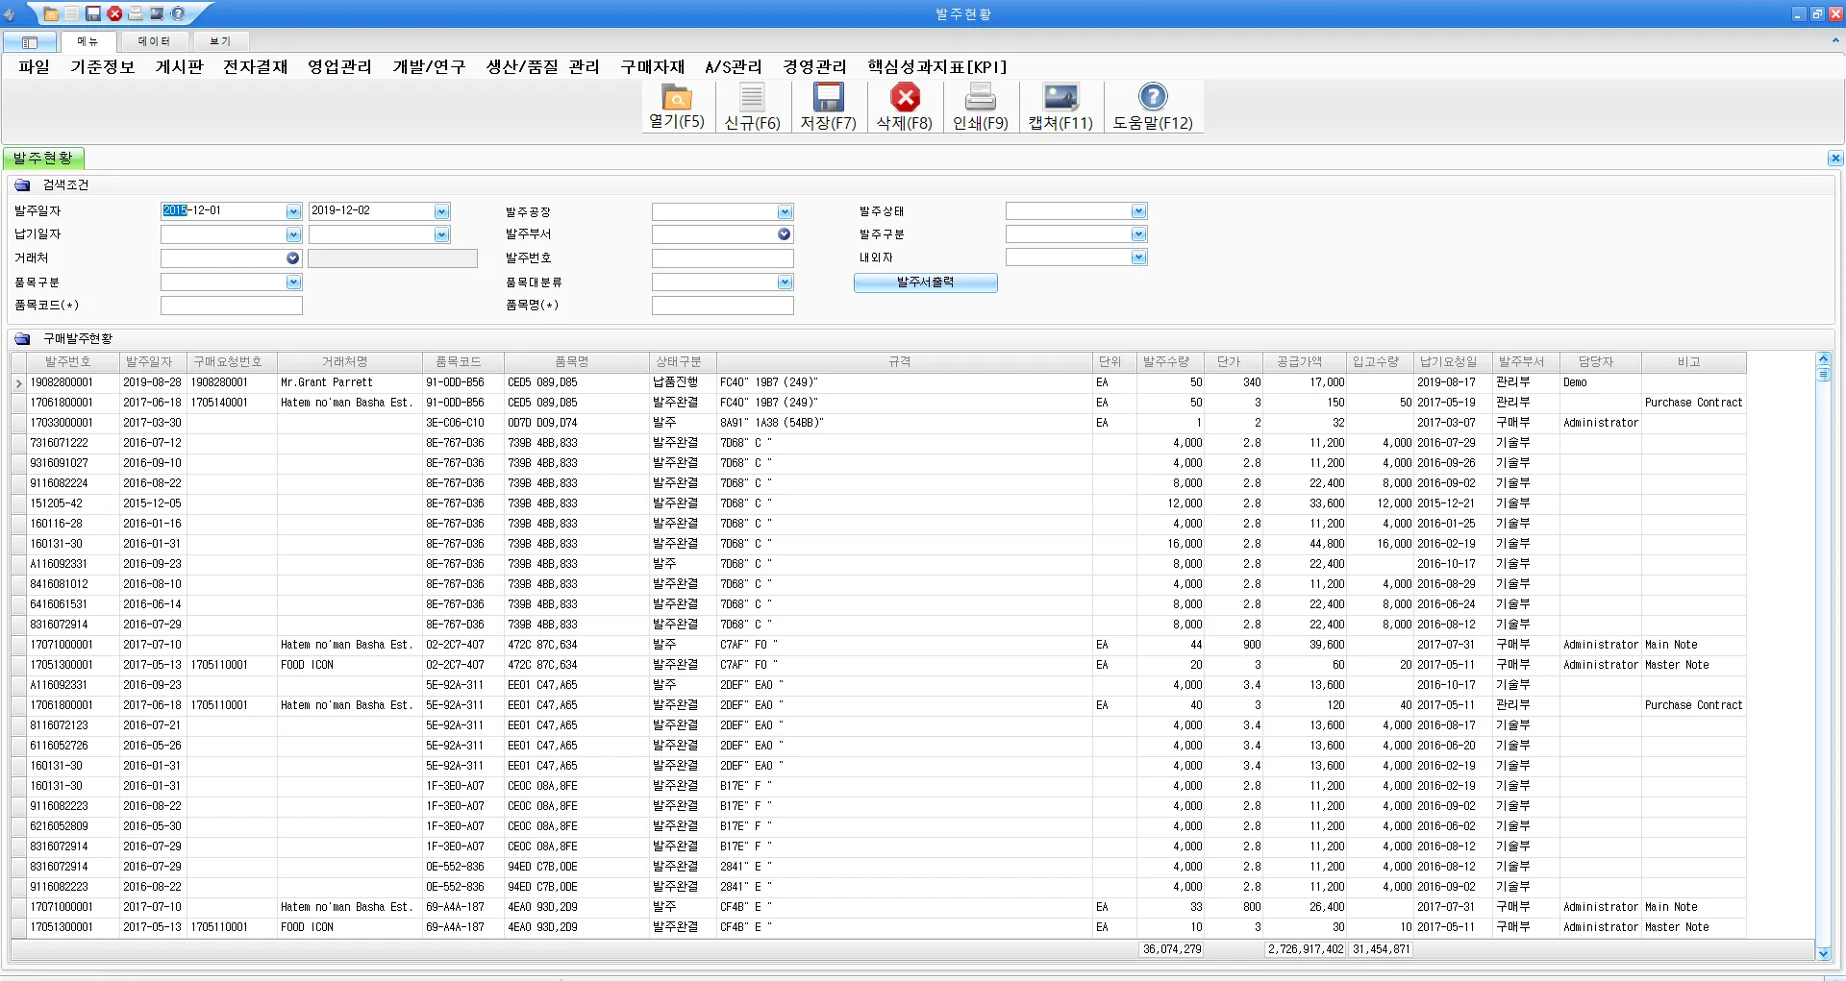Switch to the 데이터 tab
This screenshot has width=1846, height=981.
[154, 41]
